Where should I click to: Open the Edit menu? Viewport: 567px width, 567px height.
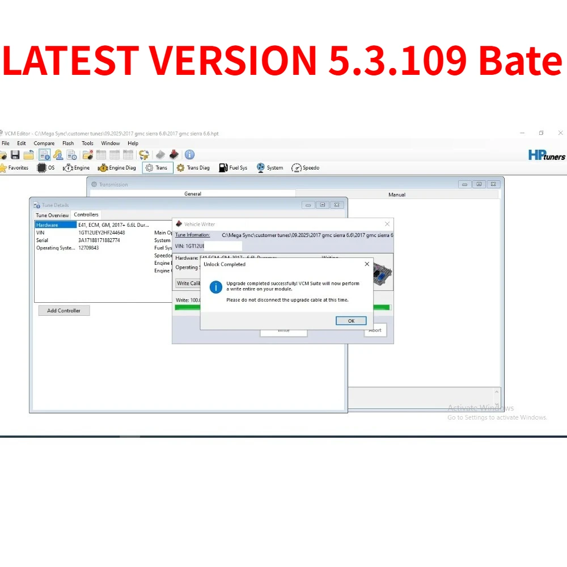(x=22, y=143)
